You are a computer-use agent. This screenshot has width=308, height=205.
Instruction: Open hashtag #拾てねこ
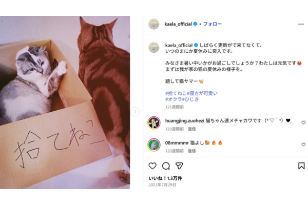176,93
